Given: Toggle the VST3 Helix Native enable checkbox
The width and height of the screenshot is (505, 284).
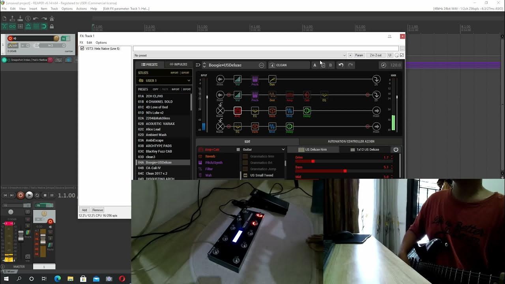Looking at the screenshot, I should point(82,49).
